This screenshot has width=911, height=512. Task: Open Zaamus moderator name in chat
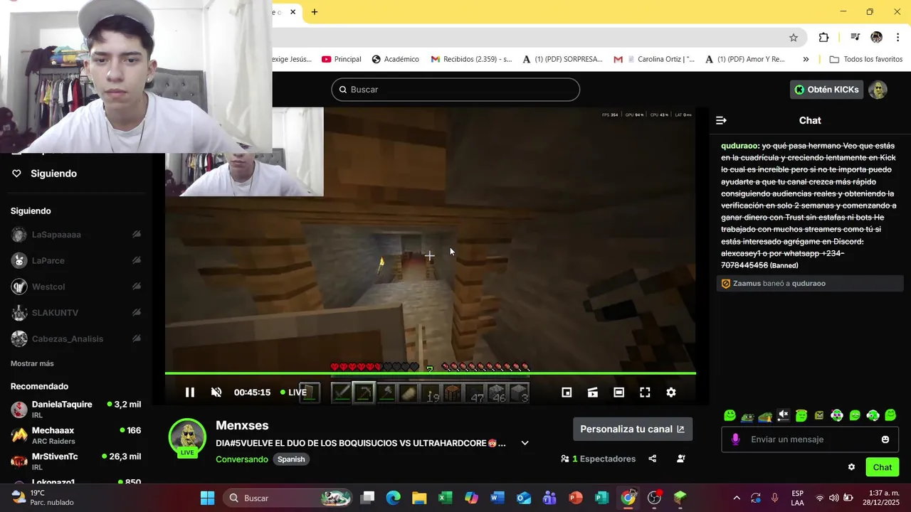click(x=747, y=284)
